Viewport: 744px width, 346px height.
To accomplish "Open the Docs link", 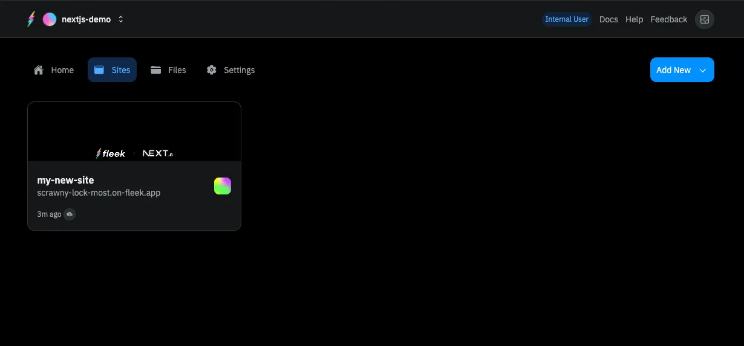I will click(x=609, y=19).
